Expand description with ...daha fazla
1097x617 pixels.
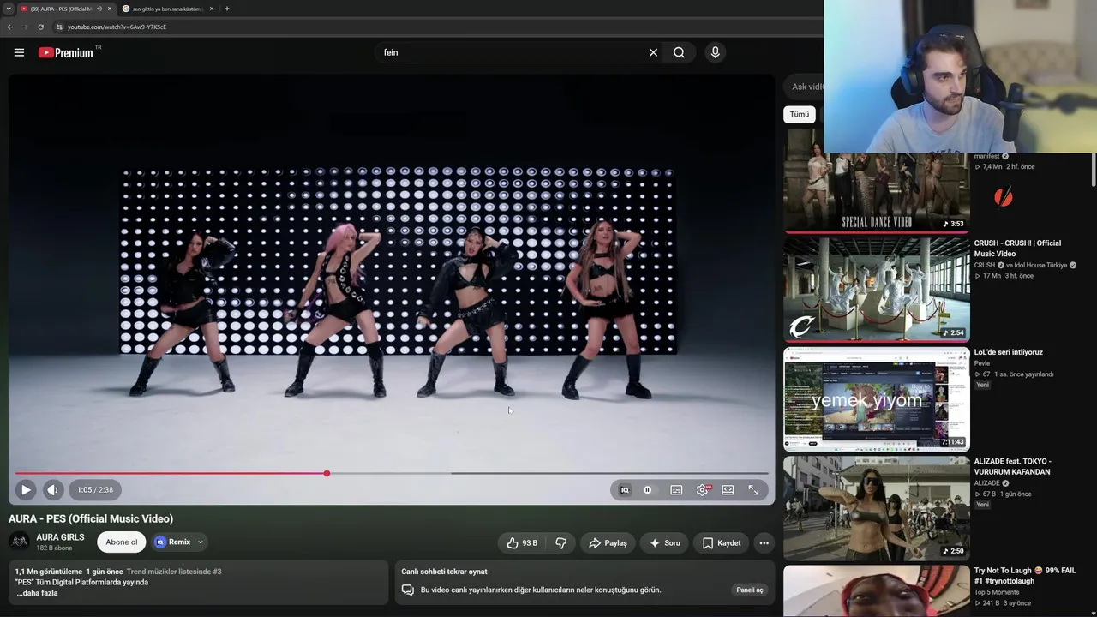37,593
